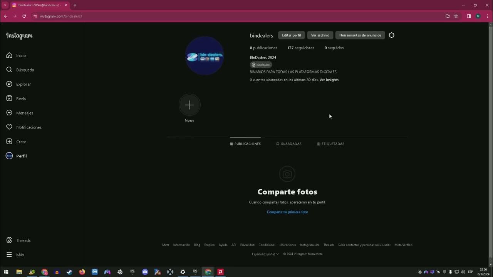
Task: Open profile settings gear icon
Action: pyautogui.click(x=391, y=35)
